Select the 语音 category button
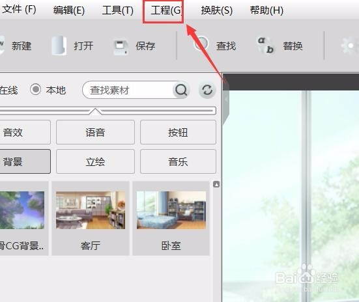 coord(95,132)
